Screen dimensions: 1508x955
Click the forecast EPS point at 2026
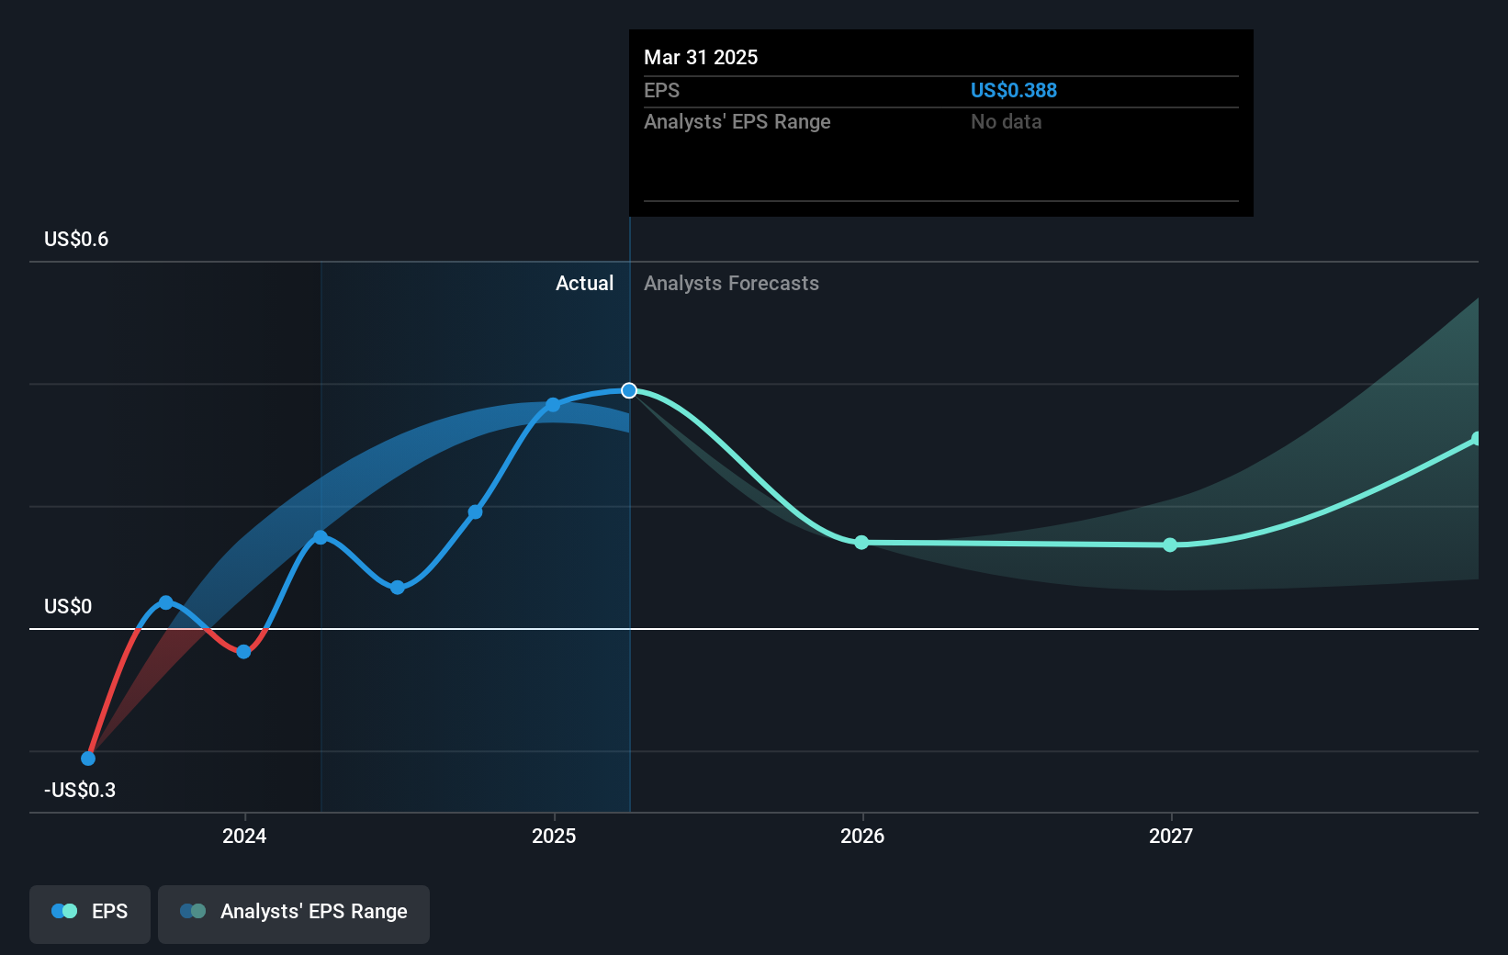coord(861,543)
